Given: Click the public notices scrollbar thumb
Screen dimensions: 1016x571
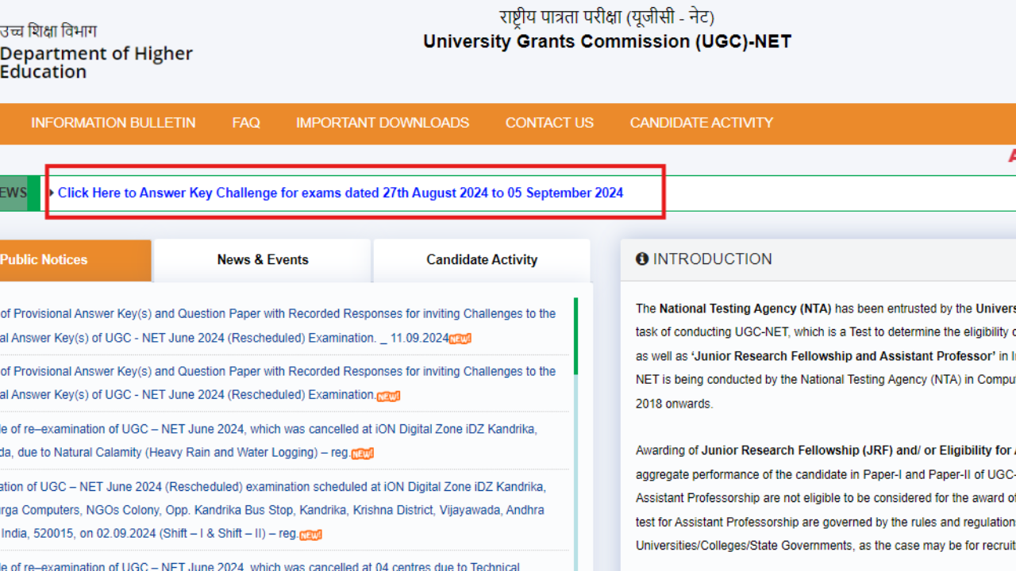Looking at the screenshot, I should [575, 336].
